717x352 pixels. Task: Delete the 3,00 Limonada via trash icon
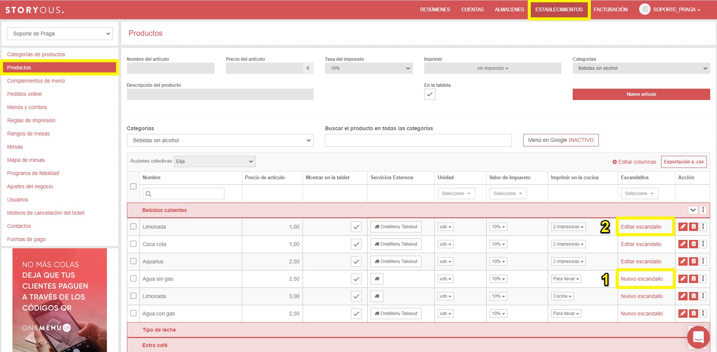tap(694, 296)
